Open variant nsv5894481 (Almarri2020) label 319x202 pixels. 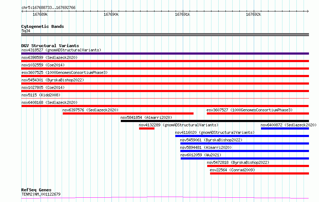click(206, 147)
